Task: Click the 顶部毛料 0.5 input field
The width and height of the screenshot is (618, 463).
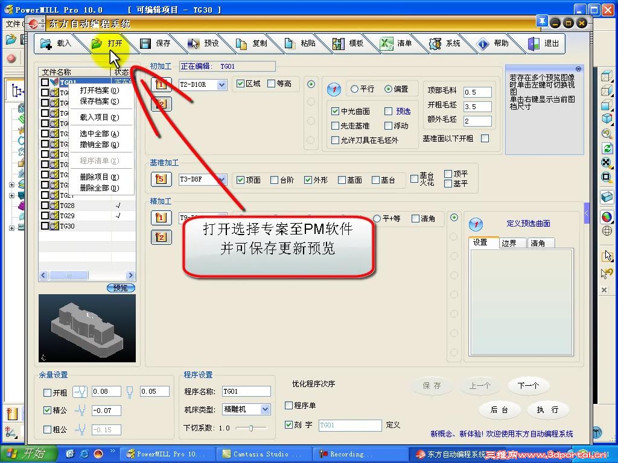Action: (x=477, y=92)
